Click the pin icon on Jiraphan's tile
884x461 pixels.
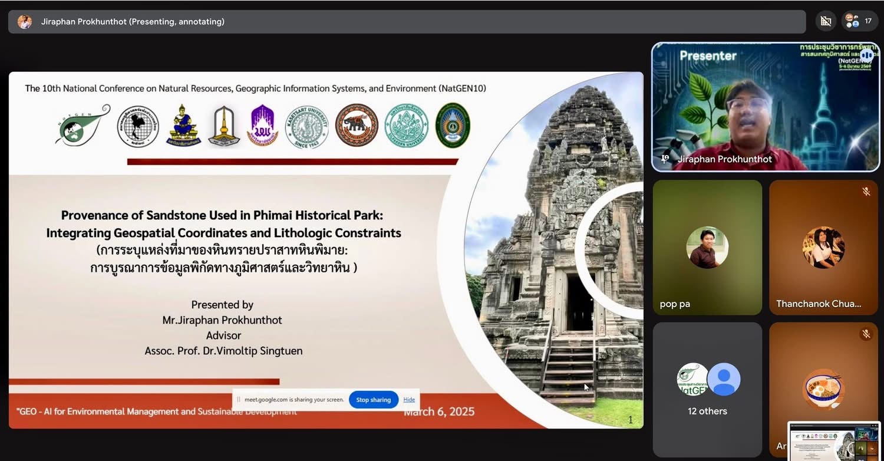tap(665, 159)
